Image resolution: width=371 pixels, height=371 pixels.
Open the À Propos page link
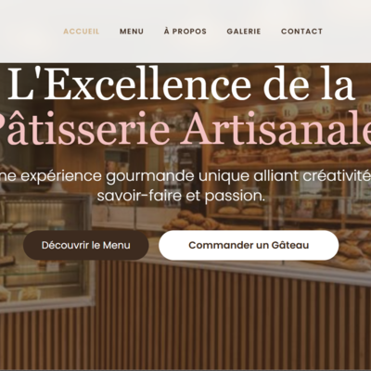coord(185,32)
